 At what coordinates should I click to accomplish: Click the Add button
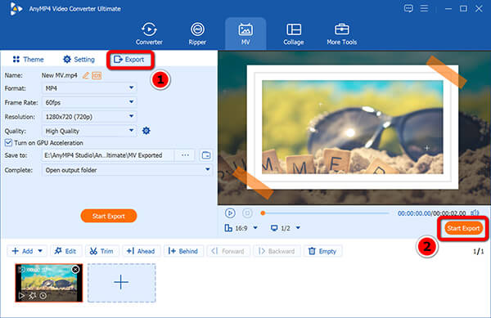(22, 251)
